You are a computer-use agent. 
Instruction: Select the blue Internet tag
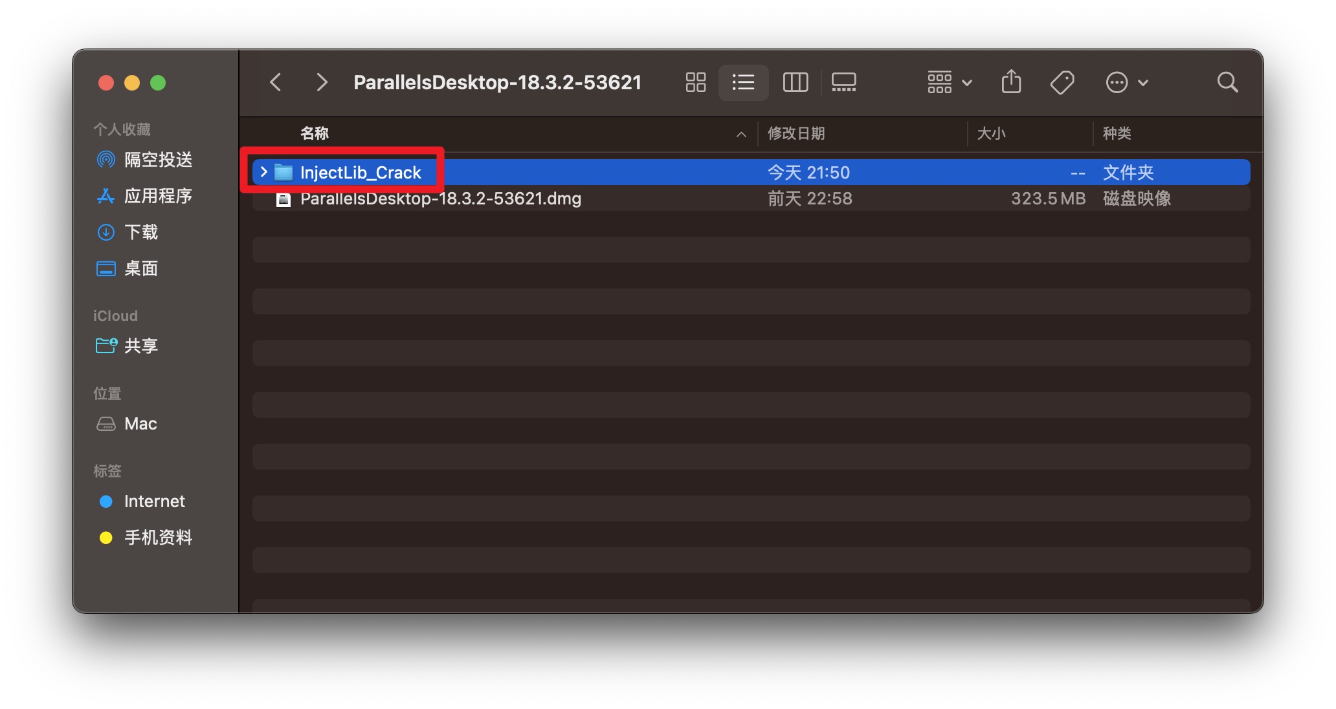(x=153, y=501)
